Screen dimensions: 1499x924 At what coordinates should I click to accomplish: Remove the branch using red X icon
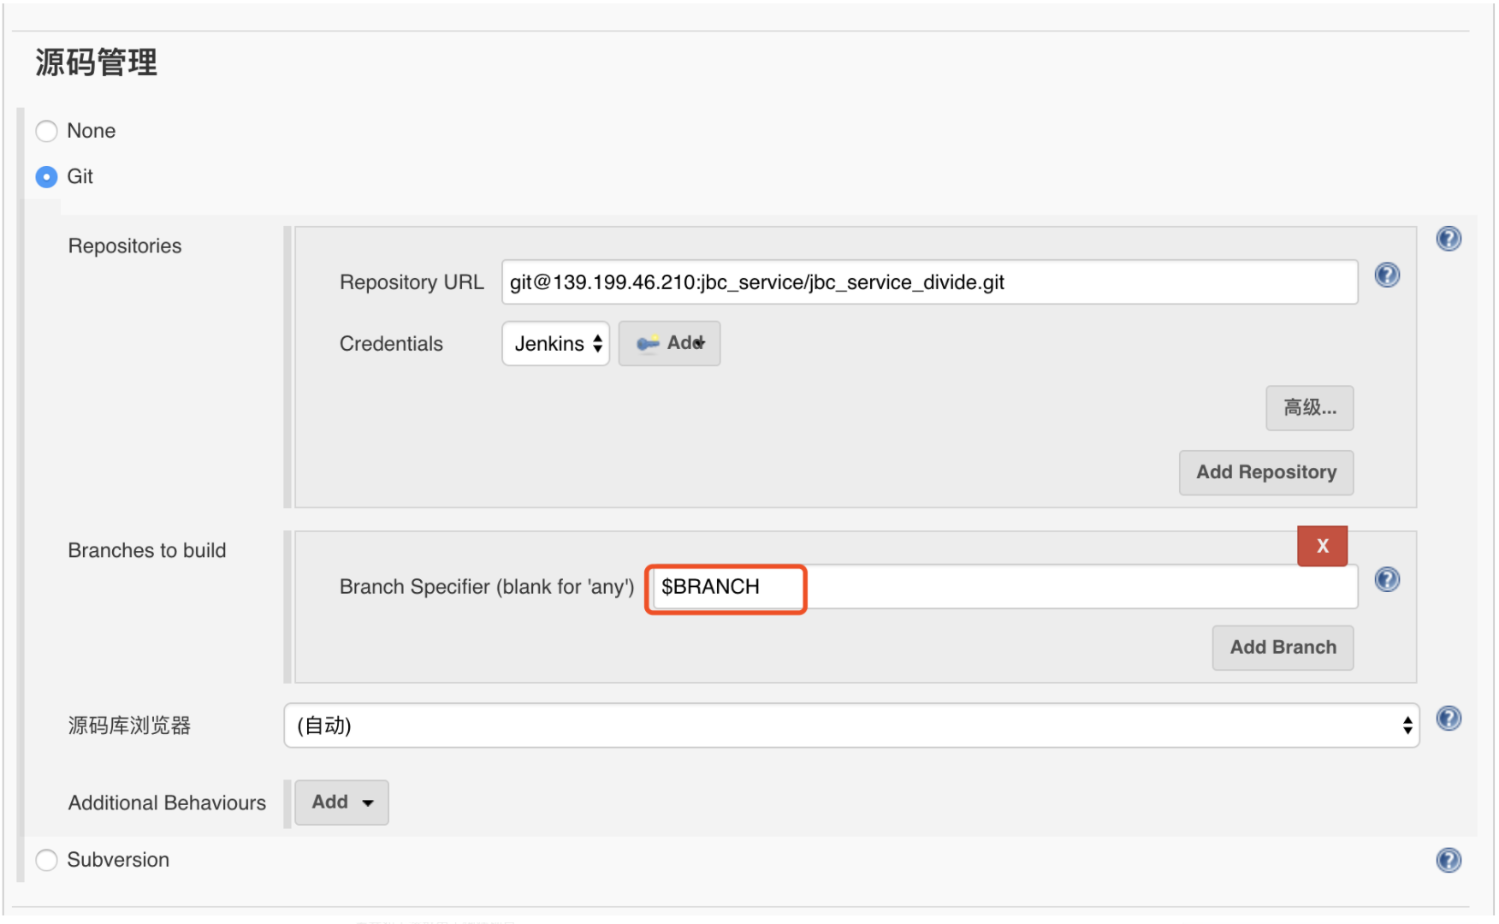(1323, 545)
